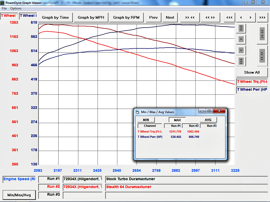Click value 530.455 in dialog
This screenshot has width=270, height=202.
(176, 137)
